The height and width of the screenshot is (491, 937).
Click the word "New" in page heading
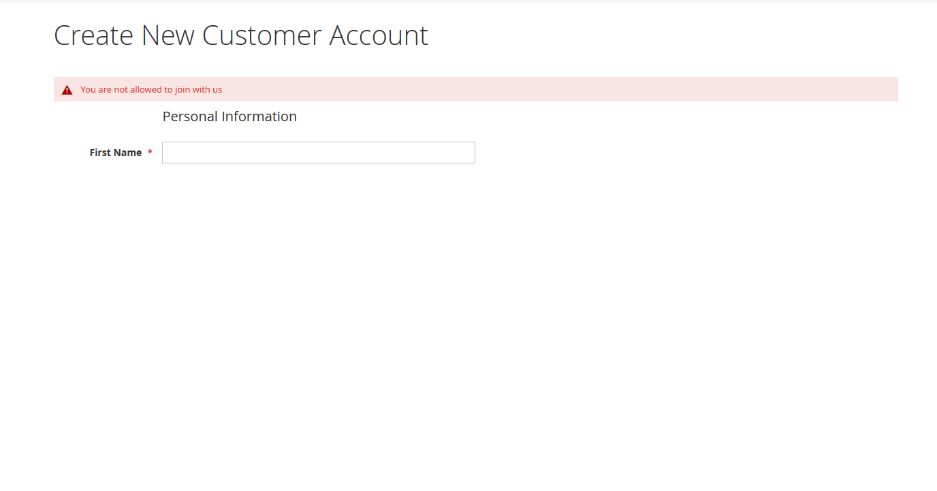point(168,35)
